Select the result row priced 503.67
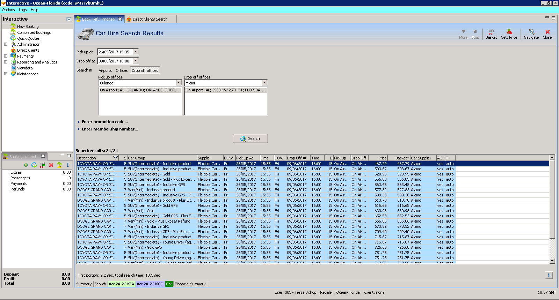 pos(313,169)
